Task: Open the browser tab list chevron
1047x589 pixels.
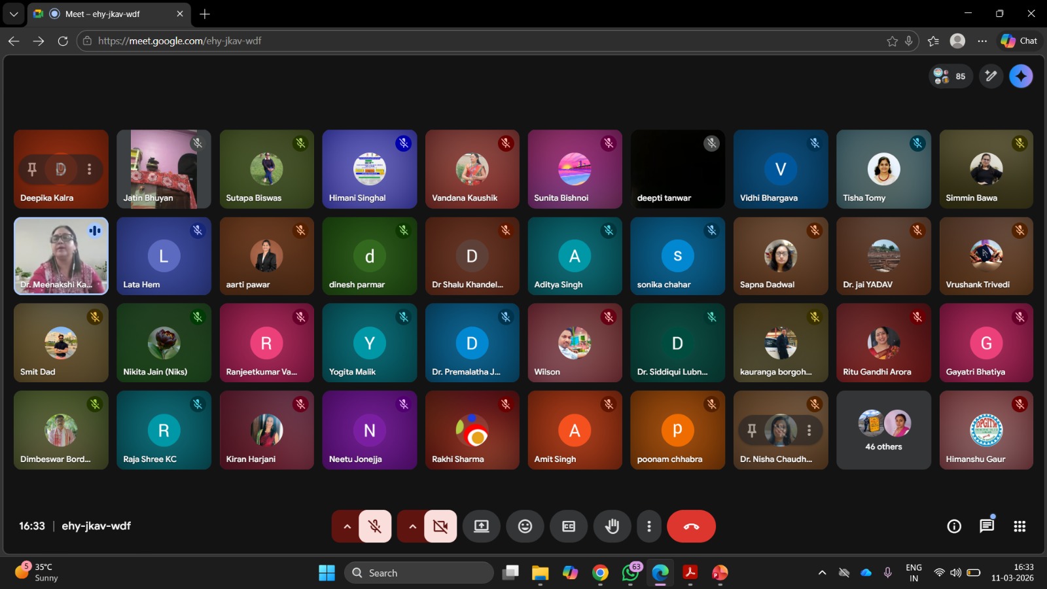Action: point(14,14)
